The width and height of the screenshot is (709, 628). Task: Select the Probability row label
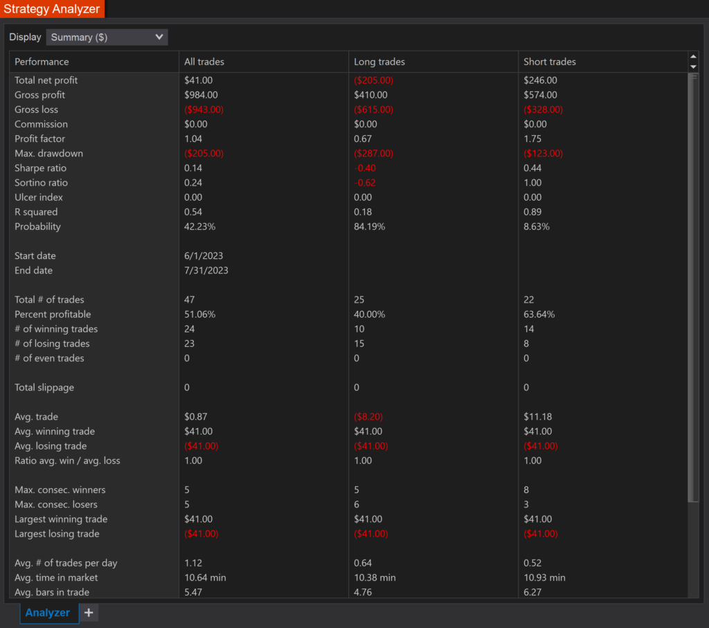(37, 226)
